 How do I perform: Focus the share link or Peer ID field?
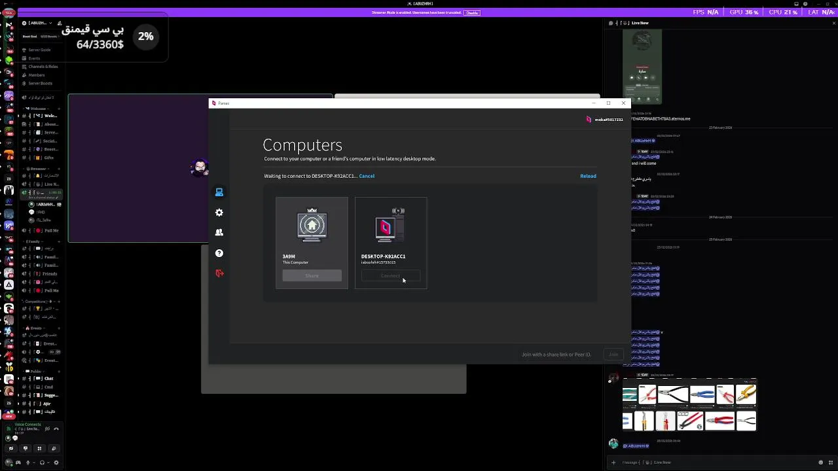click(556, 355)
